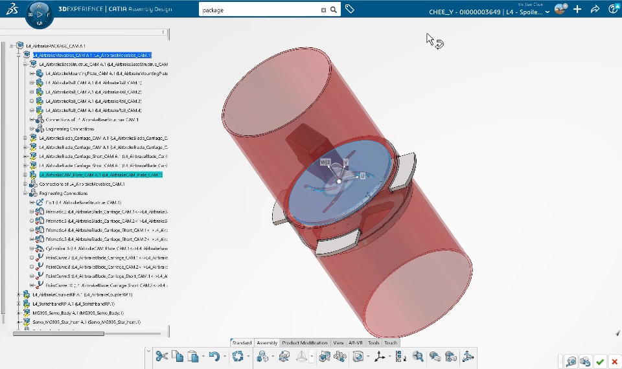The height and width of the screenshot is (369, 622).
Task: Switch to the Standard tab
Action: (x=242, y=343)
